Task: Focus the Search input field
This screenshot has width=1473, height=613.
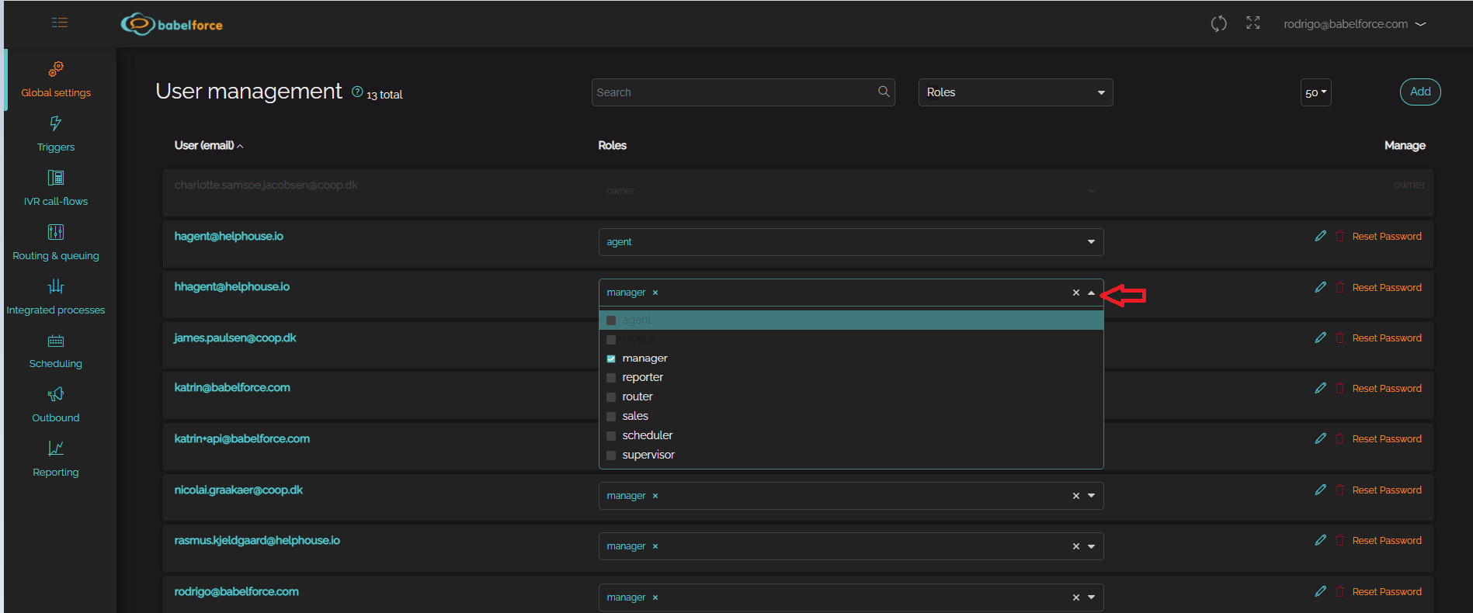Action: pyautogui.click(x=743, y=92)
